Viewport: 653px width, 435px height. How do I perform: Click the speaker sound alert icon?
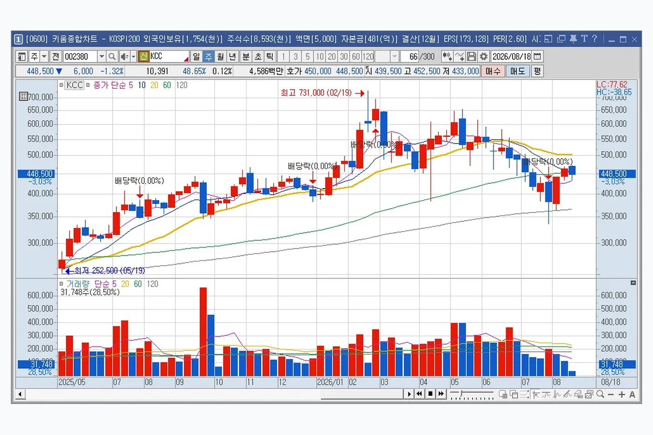(x=124, y=57)
